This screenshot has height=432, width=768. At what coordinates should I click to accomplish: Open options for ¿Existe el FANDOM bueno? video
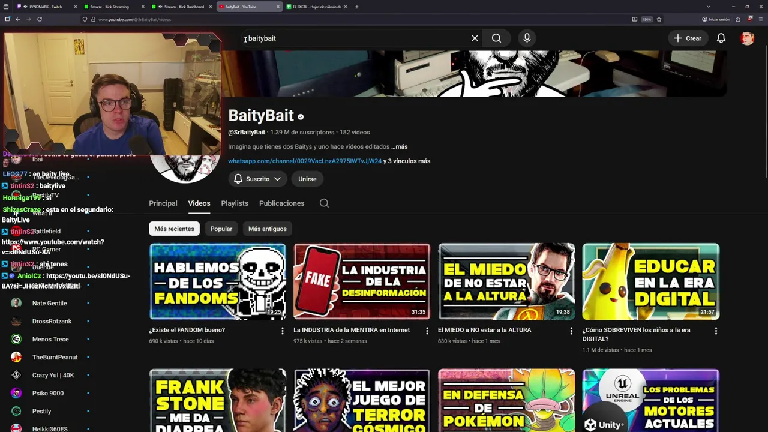pyautogui.click(x=283, y=331)
